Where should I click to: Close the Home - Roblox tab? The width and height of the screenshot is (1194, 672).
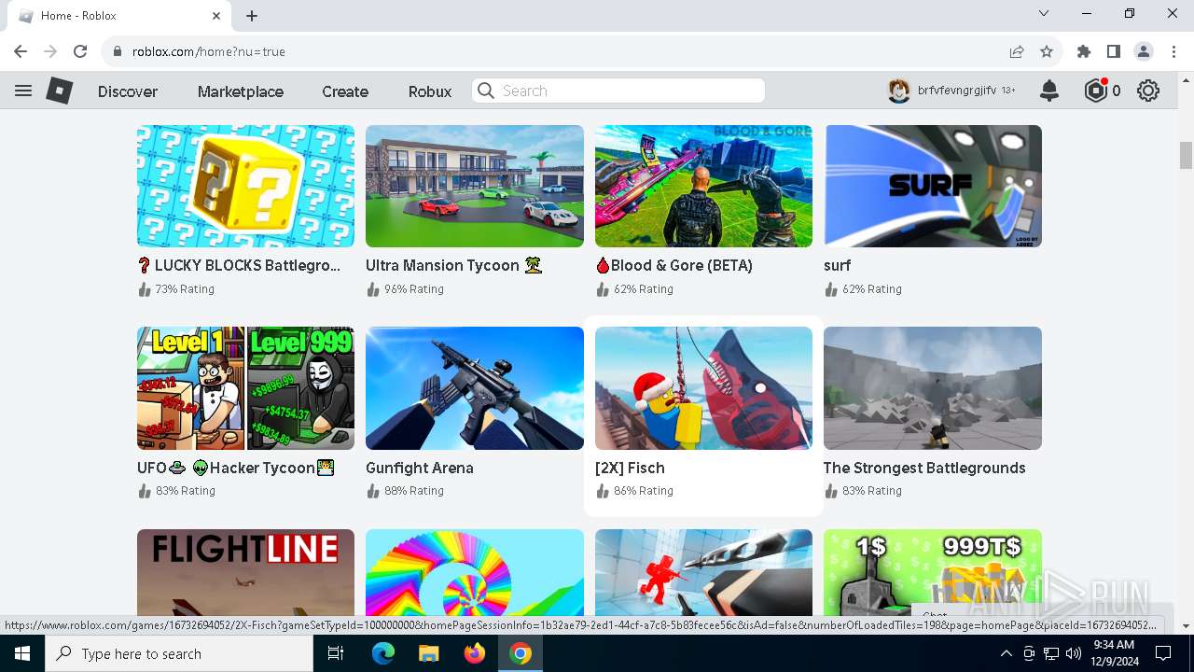click(216, 16)
